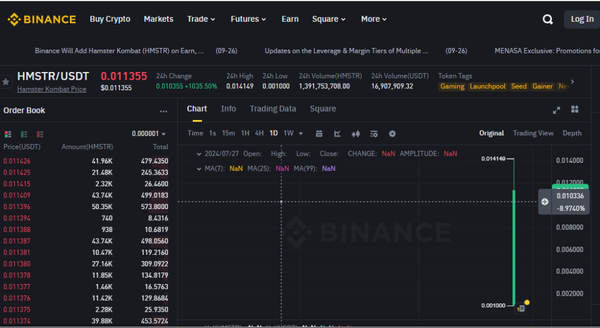The height and width of the screenshot is (328, 600).
Task: Star HMSTR/USDT as favorite
Action: click(6, 82)
